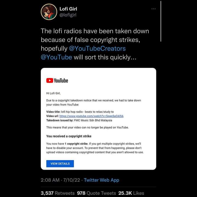Click the Lofi Girl profile avatar
197x197 pixels.
[49, 12]
